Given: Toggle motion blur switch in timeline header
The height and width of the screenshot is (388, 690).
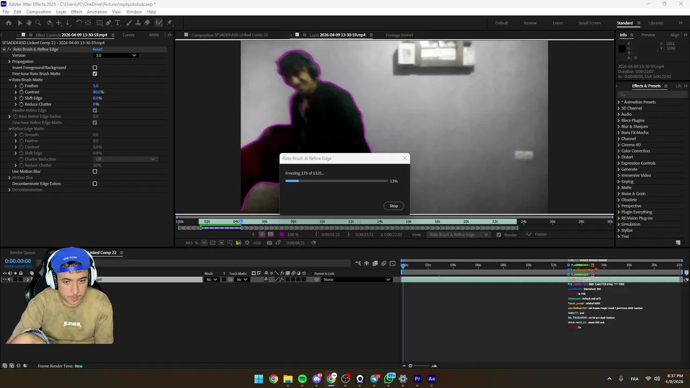Looking at the screenshot, I should coord(384,263).
